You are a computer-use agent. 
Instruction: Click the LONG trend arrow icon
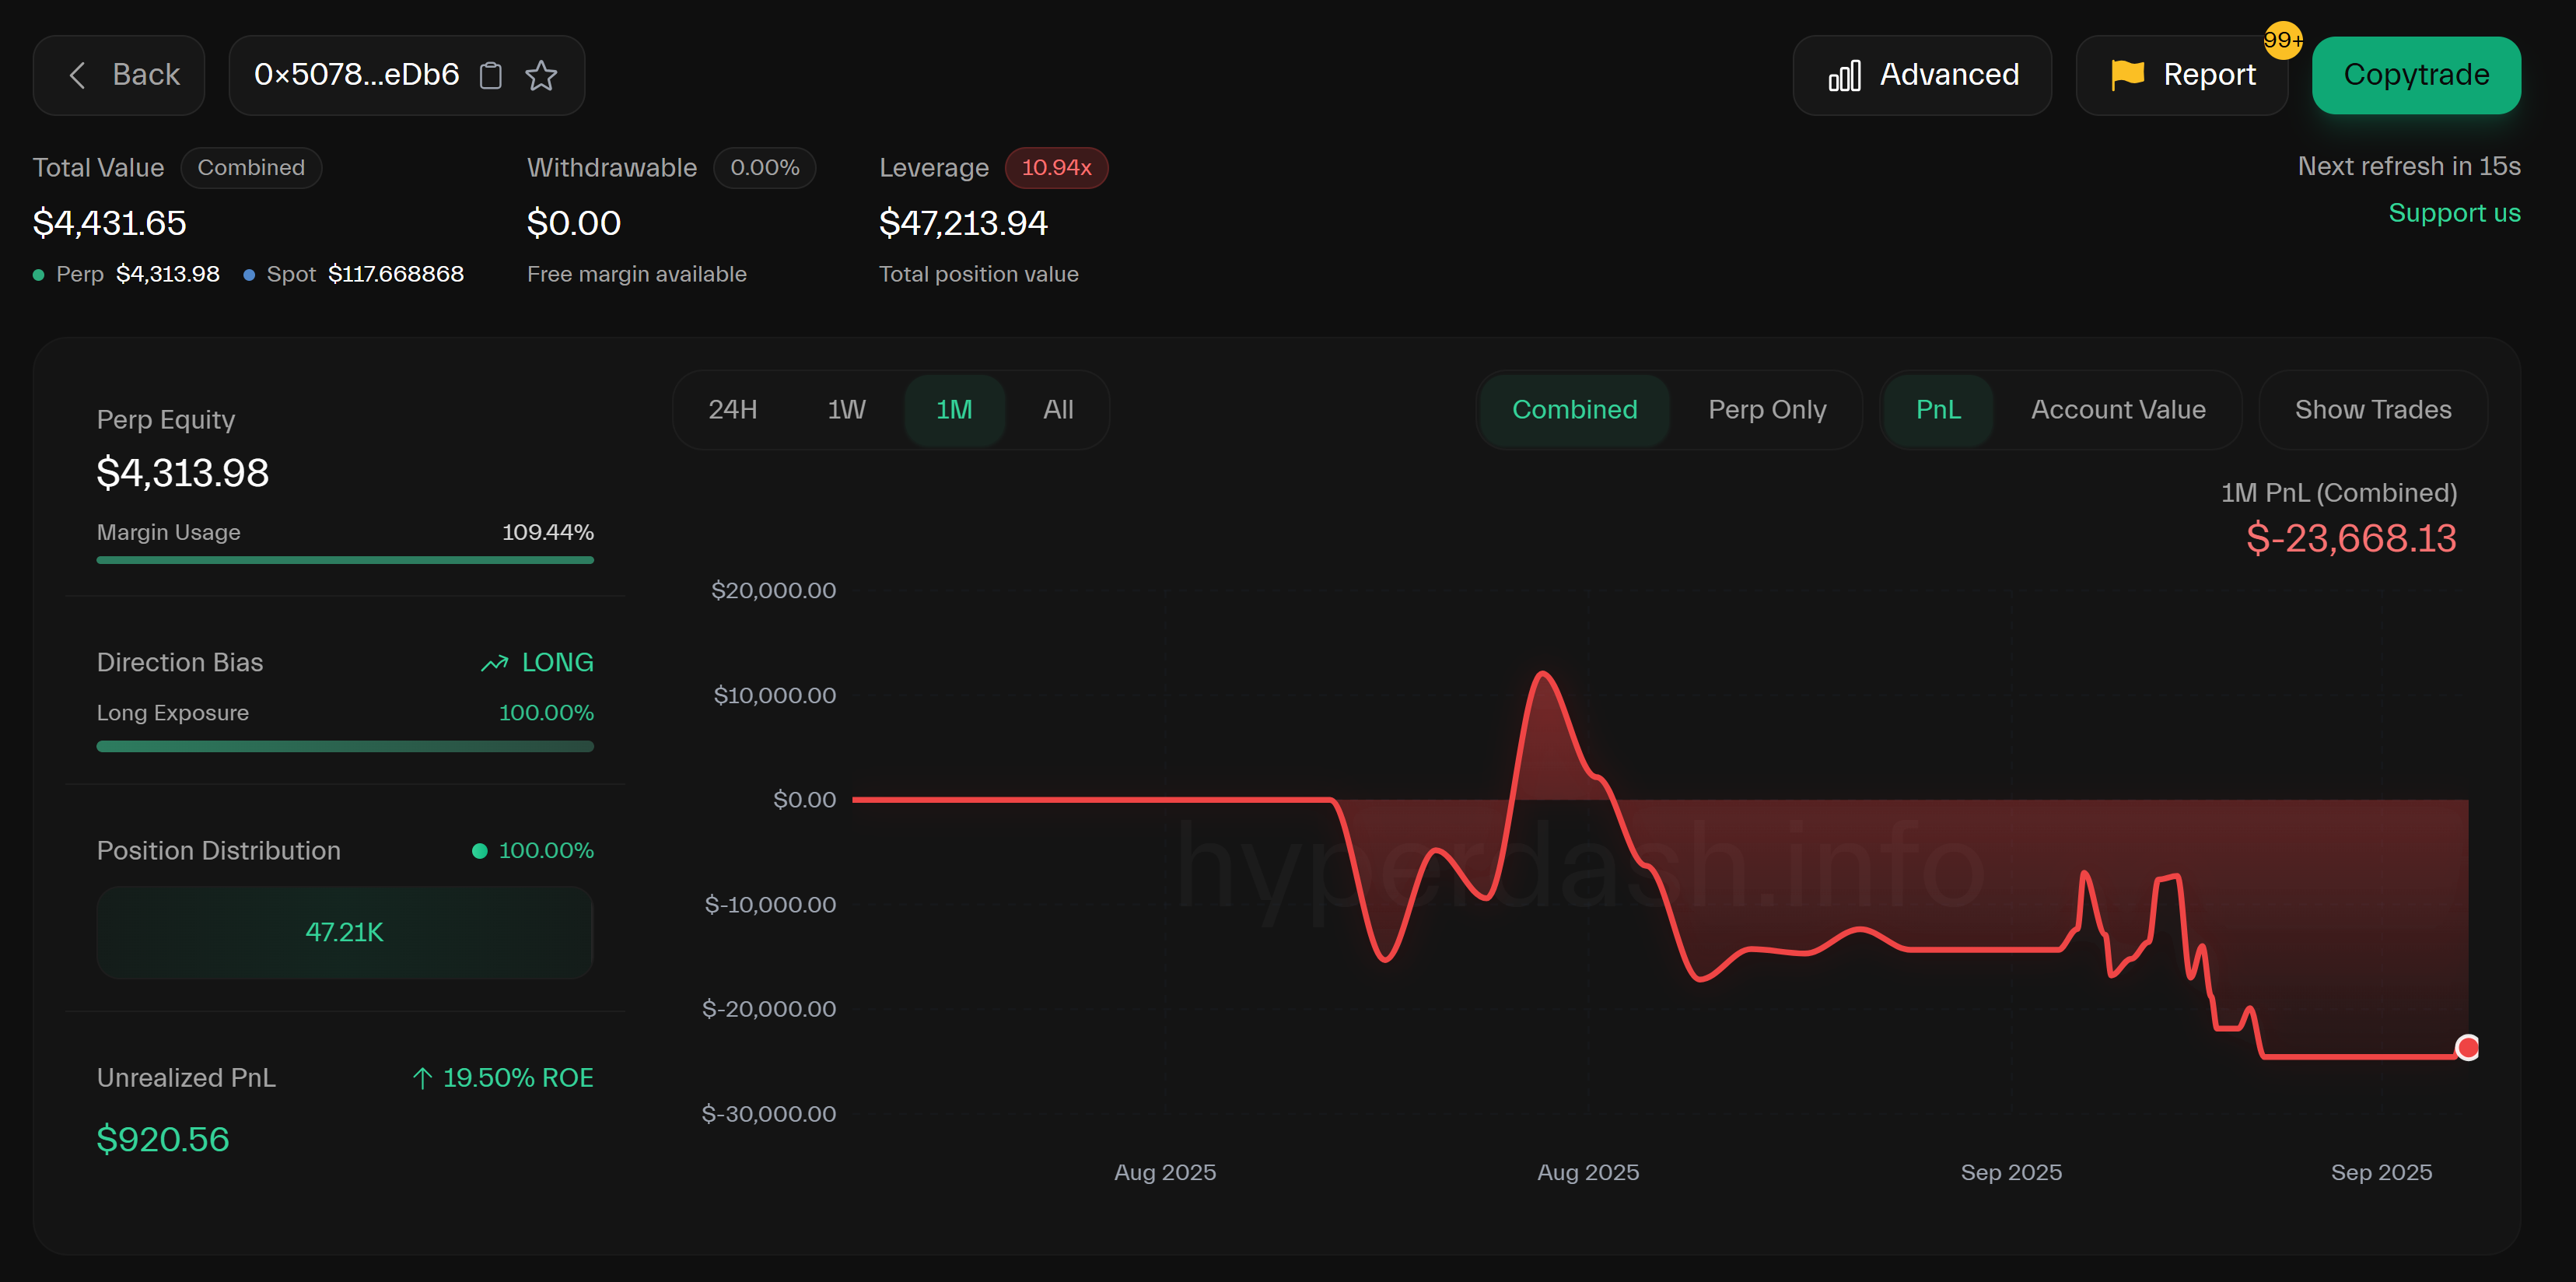494,663
